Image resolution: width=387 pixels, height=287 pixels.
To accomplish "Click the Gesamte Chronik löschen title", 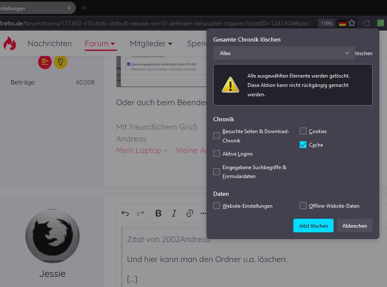I will tap(247, 39).
